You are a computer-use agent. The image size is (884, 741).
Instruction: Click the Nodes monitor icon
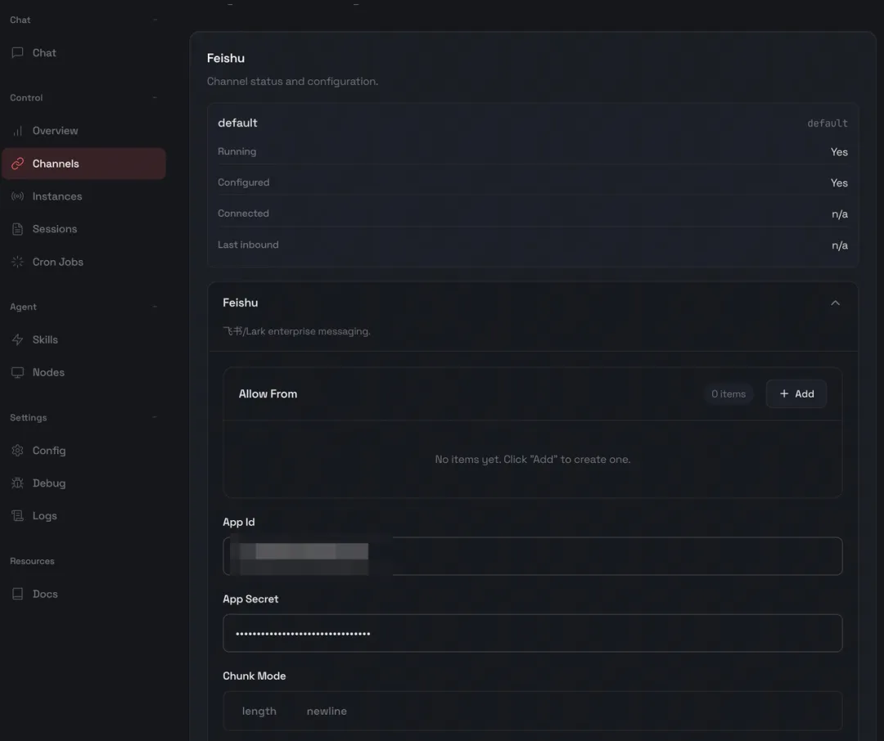(x=17, y=372)
